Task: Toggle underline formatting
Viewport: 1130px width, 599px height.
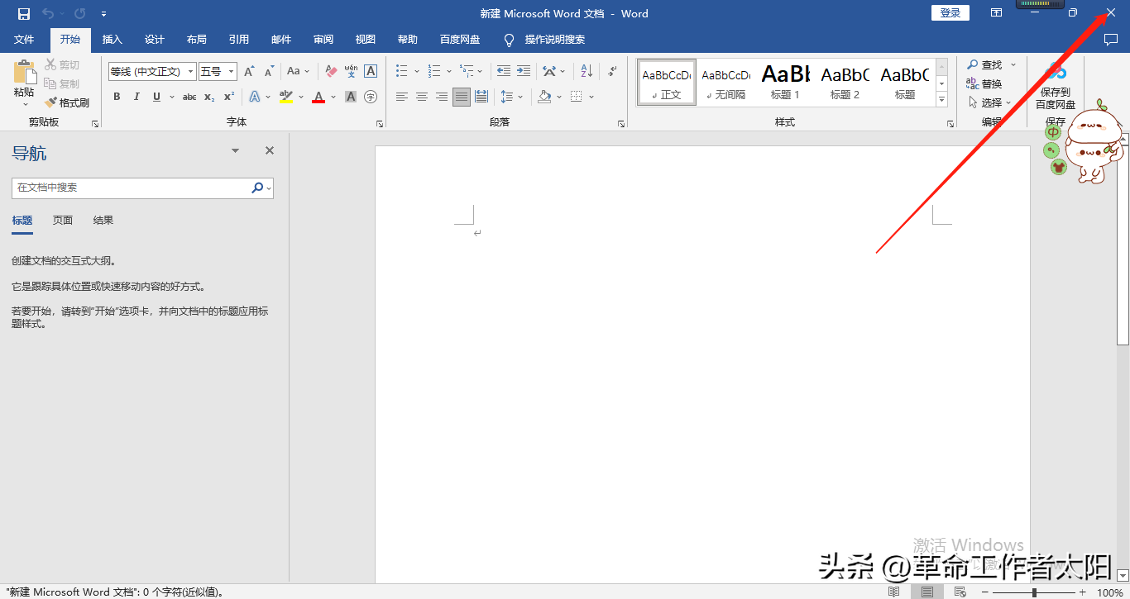Action: pyautogui.click(x=156, y=97)
